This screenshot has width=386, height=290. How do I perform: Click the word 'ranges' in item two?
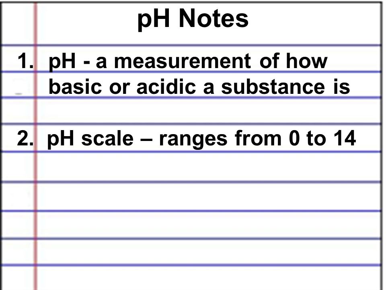193,140
